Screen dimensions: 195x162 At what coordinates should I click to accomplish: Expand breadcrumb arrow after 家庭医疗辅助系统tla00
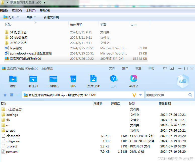[x=45, y=3]
